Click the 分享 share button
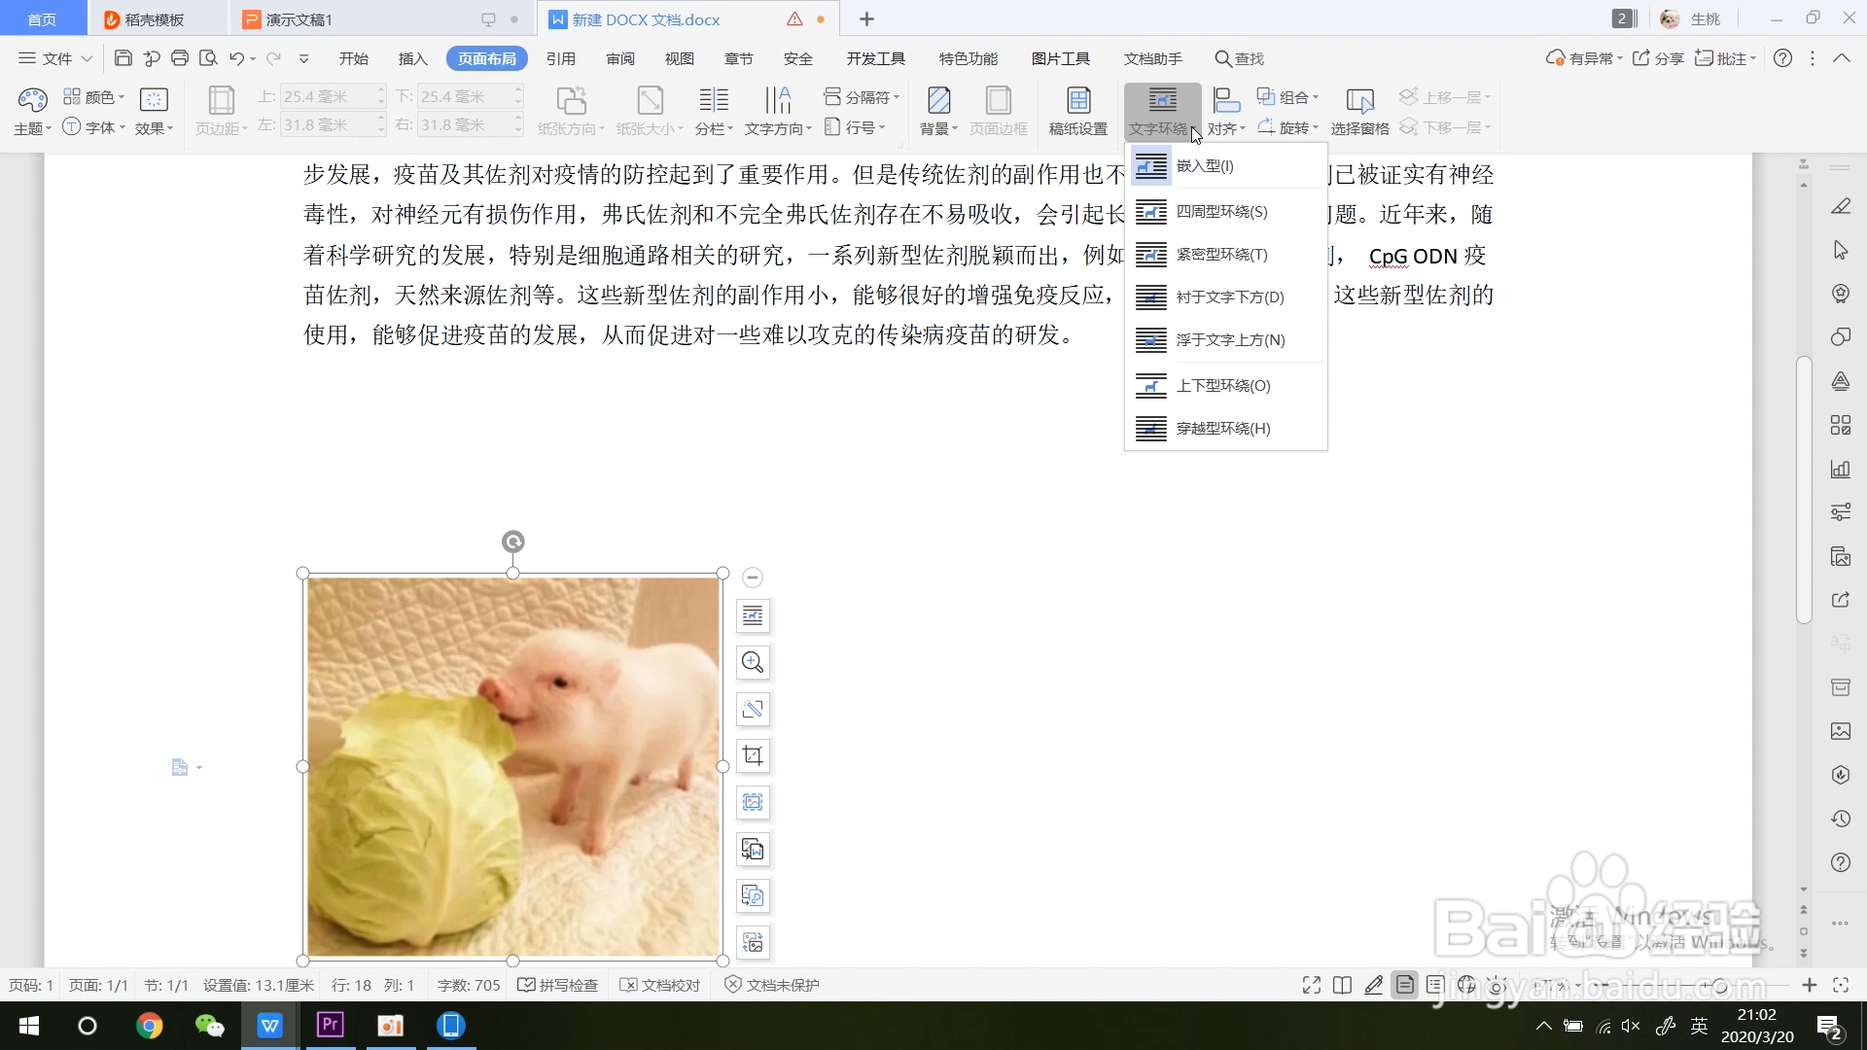The height and width of the screenshot is (1050, 1867). coord(1658,58)
